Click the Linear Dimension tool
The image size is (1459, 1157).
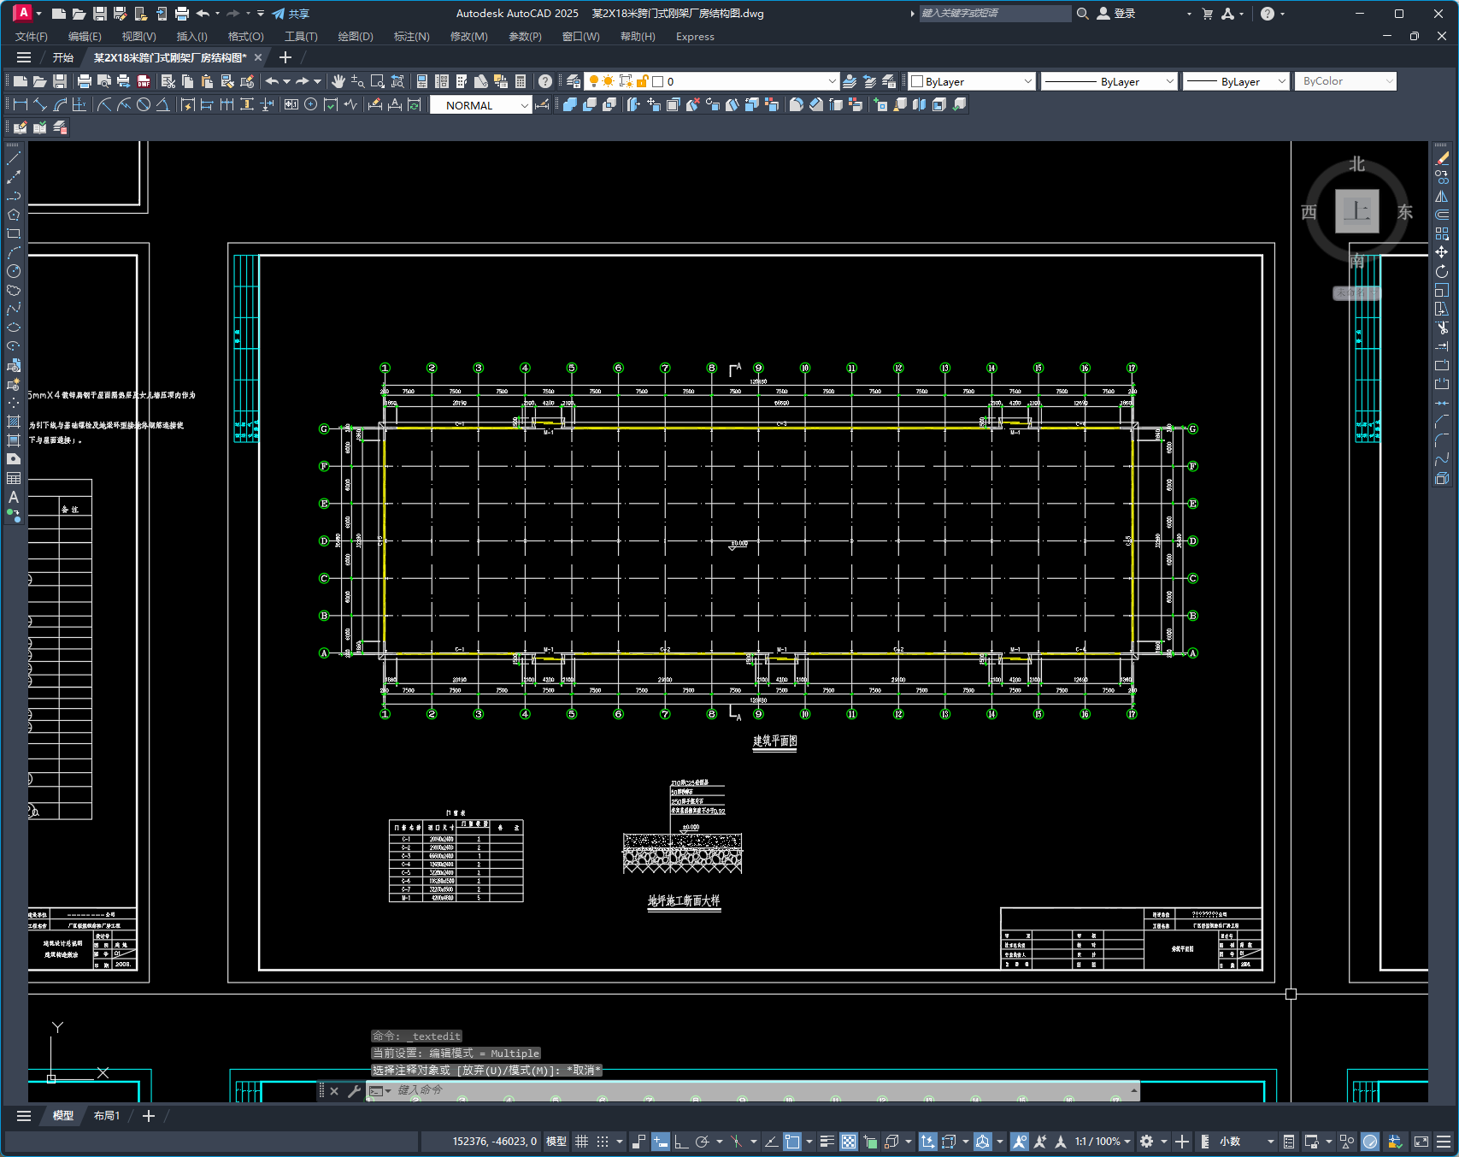click(x=21, y=104)
